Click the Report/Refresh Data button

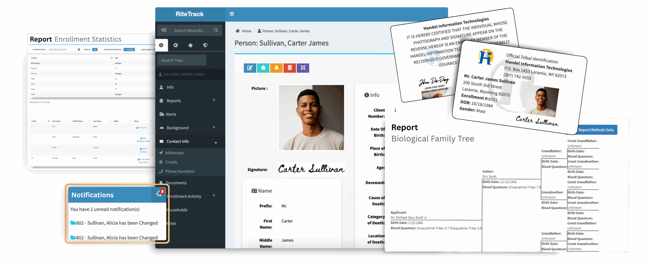(596, 130)
